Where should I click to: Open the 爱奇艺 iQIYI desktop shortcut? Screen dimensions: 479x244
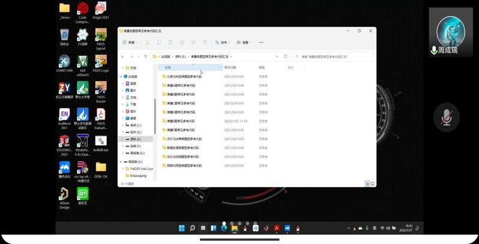click(x=82, y=196)
